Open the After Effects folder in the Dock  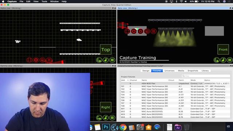tap(178, 127)
